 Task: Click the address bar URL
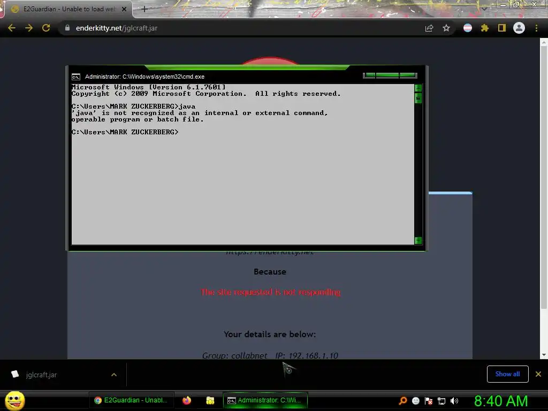pyautogui.click(x=116, y=28)
